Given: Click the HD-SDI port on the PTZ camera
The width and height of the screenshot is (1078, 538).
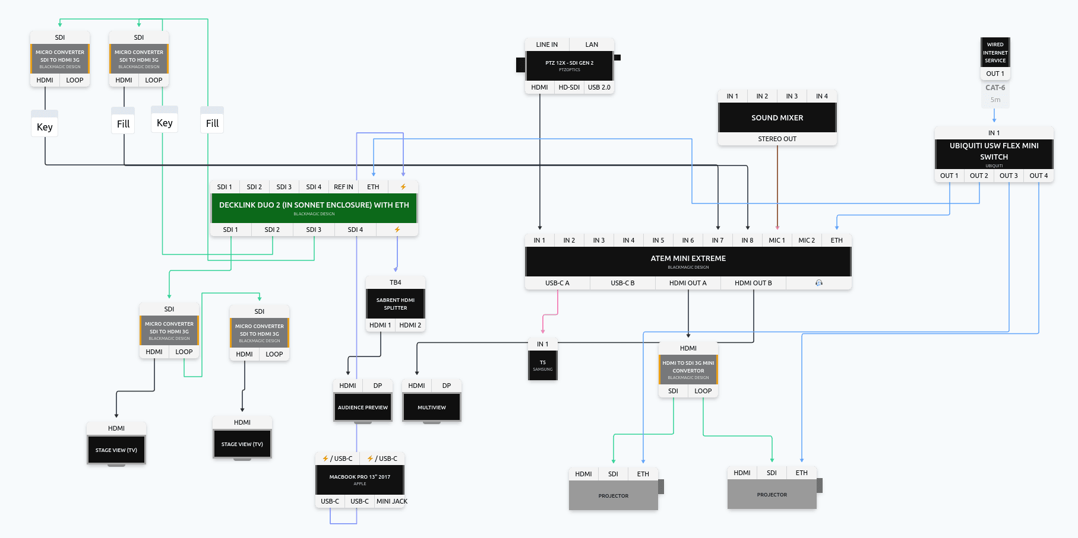Looking at the screenshot, I should [x=570, y=87].
